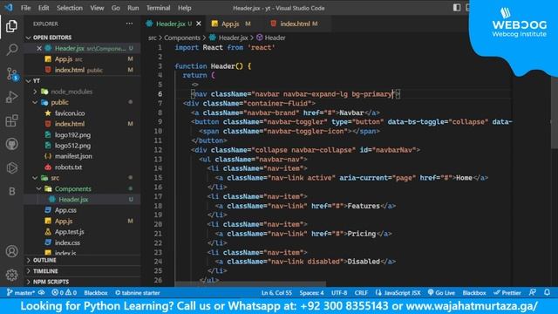Open the Help menu
Image resolution: width=558 pixels, height=314 pixels.
click(184, 8)
